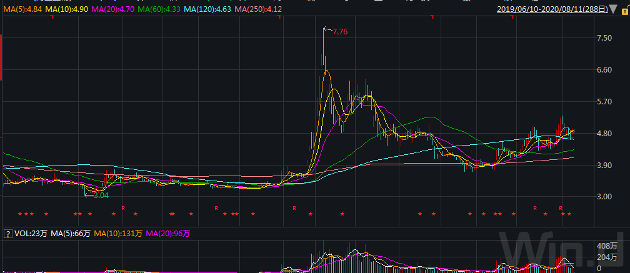The width and height of the screenshot is (630, 273).
Task: Select the MA(5):4.84 price indicator label
Action: pos(21,9)
